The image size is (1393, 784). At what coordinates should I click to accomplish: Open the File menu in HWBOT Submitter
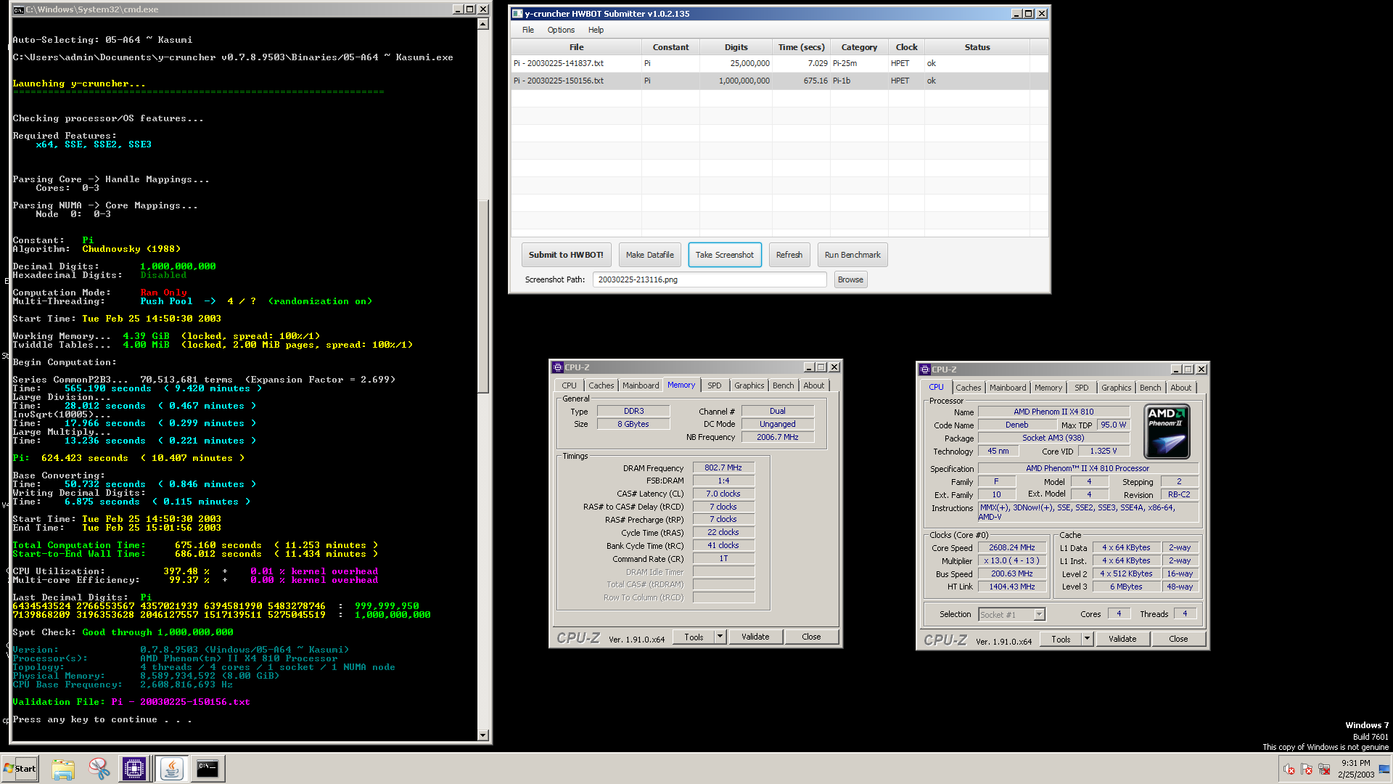[x=528, y=30]
